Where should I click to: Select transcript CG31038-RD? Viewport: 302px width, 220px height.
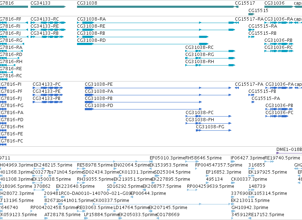(143, 44)
